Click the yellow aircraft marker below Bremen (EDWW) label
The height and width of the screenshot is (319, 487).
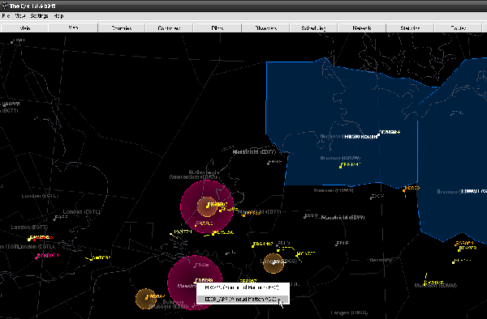point(341,167)
